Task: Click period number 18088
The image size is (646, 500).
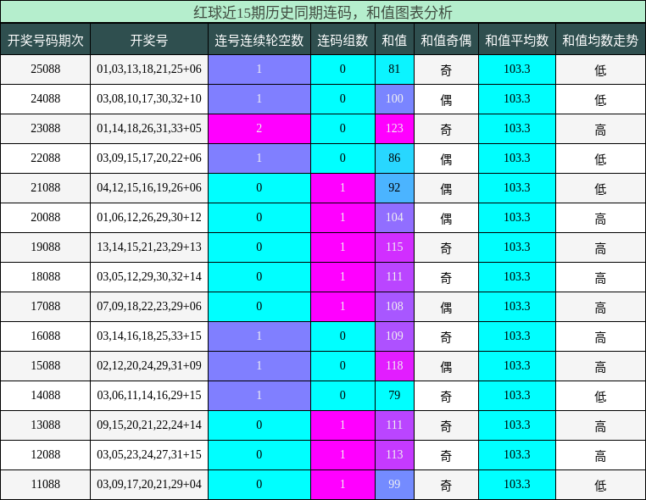Action: coord(45,277)
